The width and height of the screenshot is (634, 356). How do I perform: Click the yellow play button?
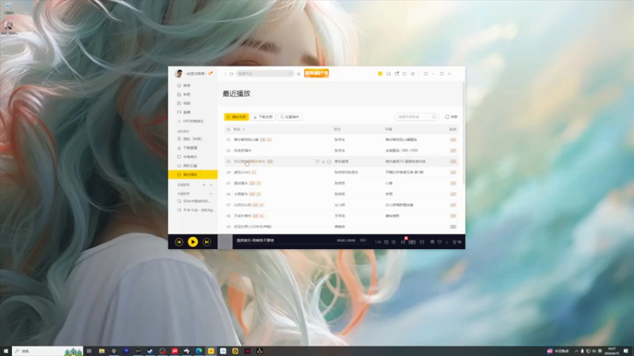[193, 242]
